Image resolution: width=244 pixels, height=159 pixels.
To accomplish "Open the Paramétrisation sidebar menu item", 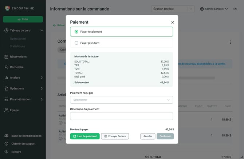I will 23,99.
